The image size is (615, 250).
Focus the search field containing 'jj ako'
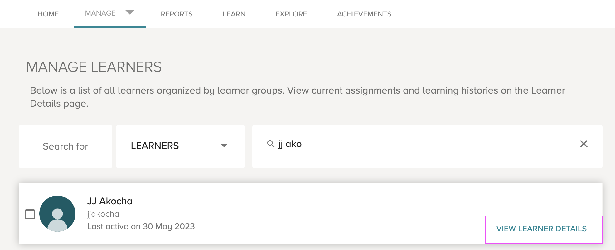click(427, 146)
